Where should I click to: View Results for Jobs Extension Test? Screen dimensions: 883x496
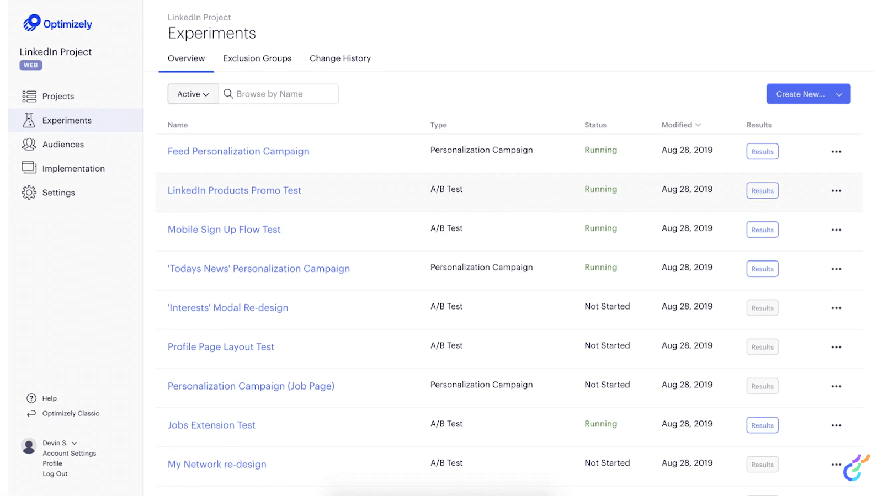click(x=762, y=425)
